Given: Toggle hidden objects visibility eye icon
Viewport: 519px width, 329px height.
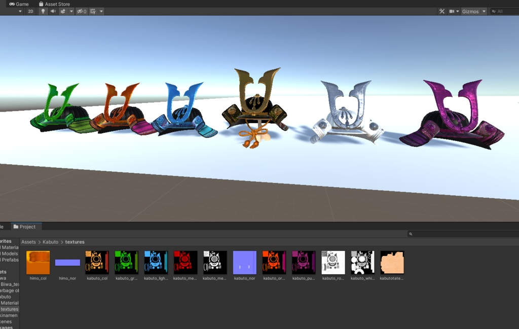Looking at the screenshot, I should 82,11.
